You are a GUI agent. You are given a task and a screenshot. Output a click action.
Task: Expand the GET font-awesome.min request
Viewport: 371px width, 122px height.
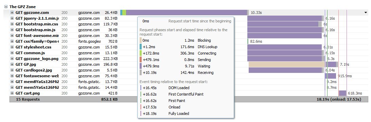coord(12,36)
